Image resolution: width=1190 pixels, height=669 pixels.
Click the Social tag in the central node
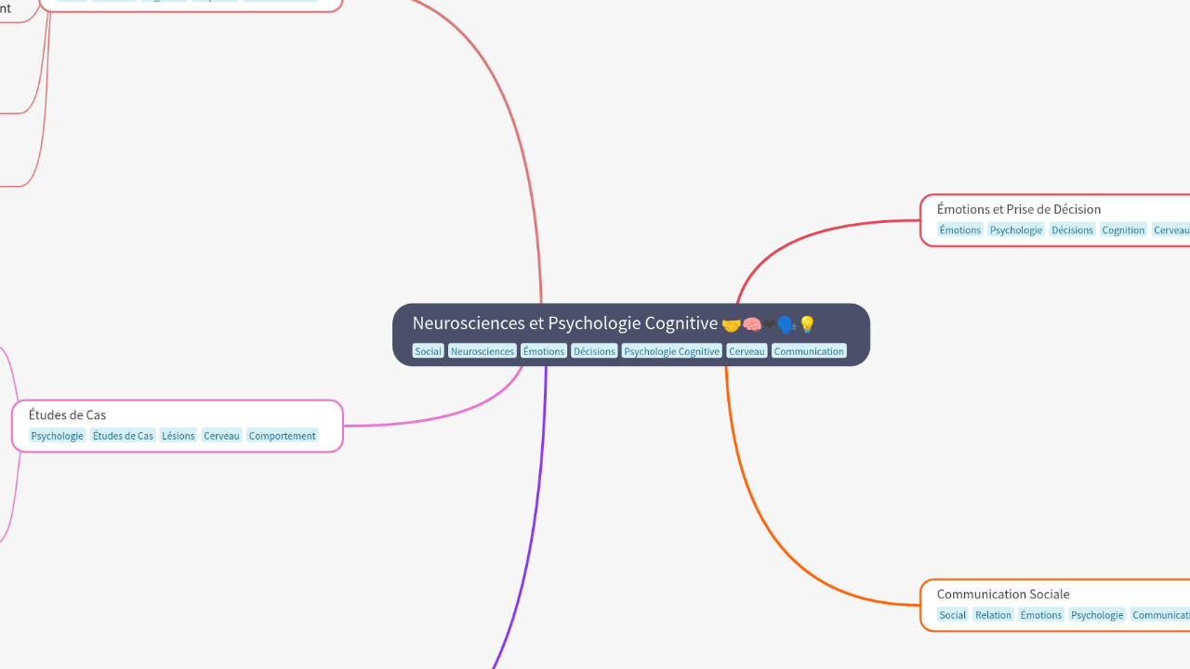click(x=428, y=351)
